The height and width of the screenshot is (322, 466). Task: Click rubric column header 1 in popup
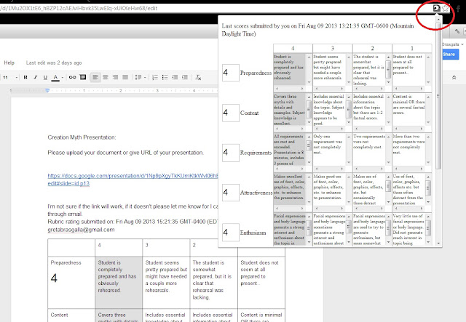click(412, 48)
